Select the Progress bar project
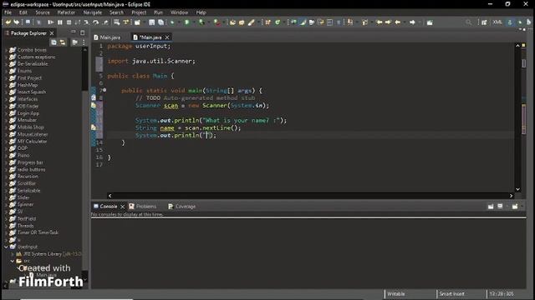Image resolution: width=535 pixels, height=300 pixels. click(30, 162)
